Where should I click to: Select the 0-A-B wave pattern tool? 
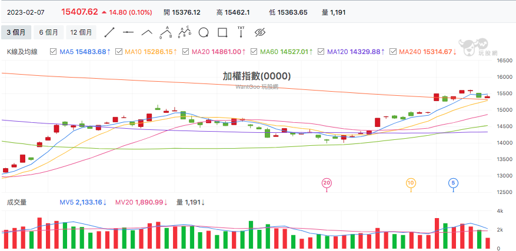coord(166,32)
